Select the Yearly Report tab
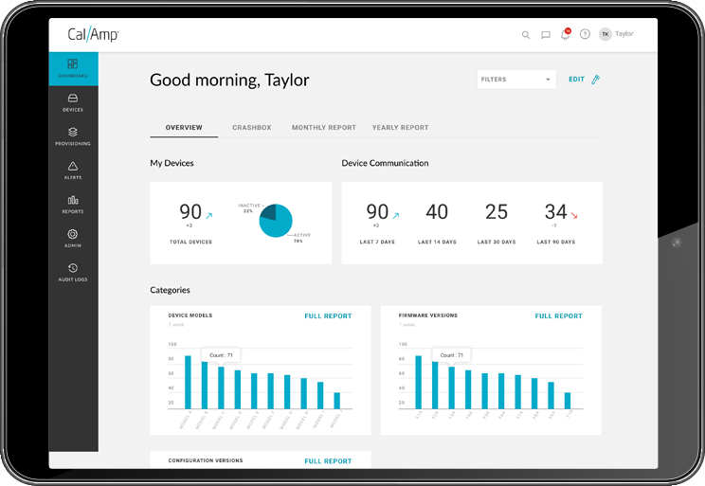This screenshot has height=486, width=705. point(400,128)
